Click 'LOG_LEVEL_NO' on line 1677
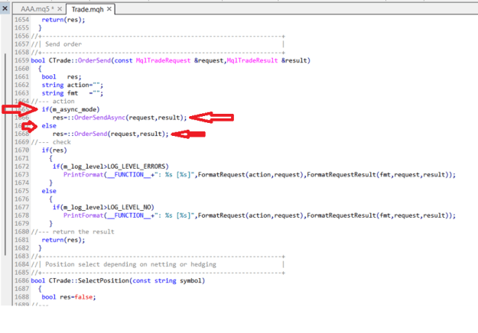The width and height of the screenshot is (478, 333). 129,207
